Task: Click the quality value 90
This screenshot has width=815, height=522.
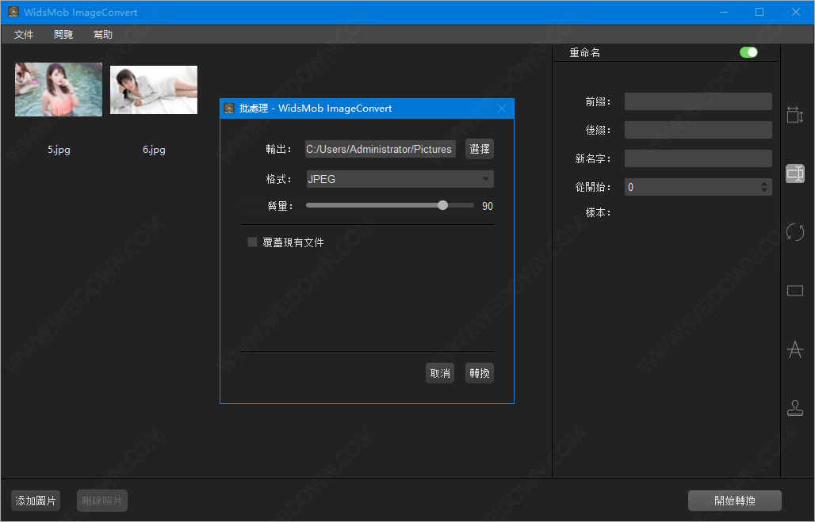Action: point(487,206)
